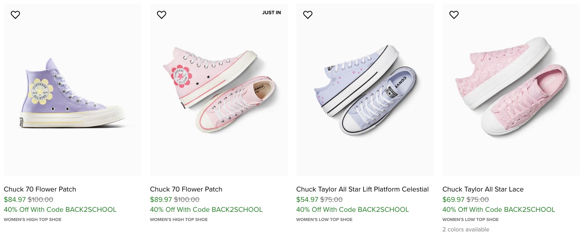Toggle wishlist heart on pink Chuck 70
The image size is (581, 241).
coord(162,15)
